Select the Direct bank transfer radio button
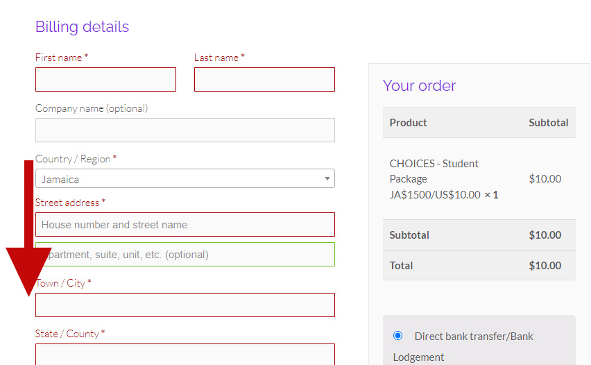The image size is (591, 365). [x=397, y=336]
